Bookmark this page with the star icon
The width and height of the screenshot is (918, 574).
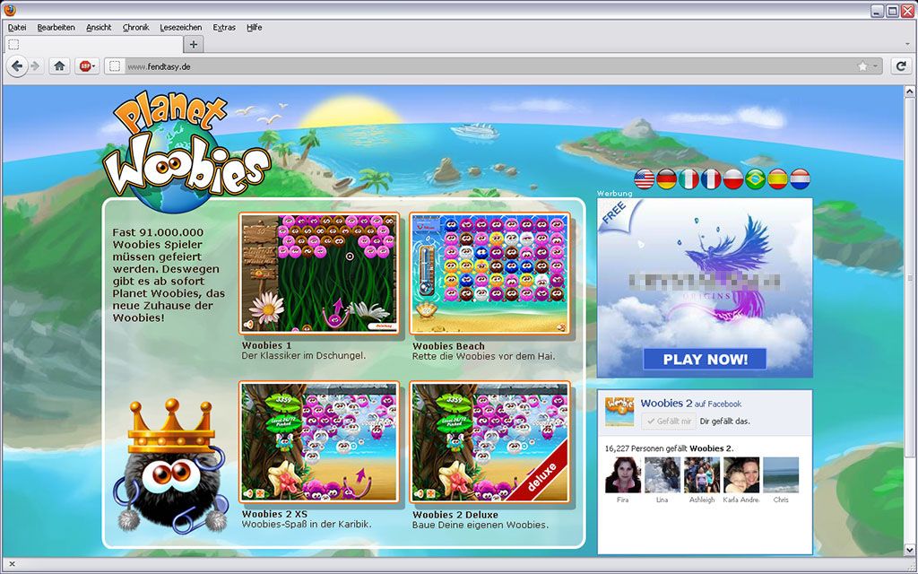click(862, 66)
